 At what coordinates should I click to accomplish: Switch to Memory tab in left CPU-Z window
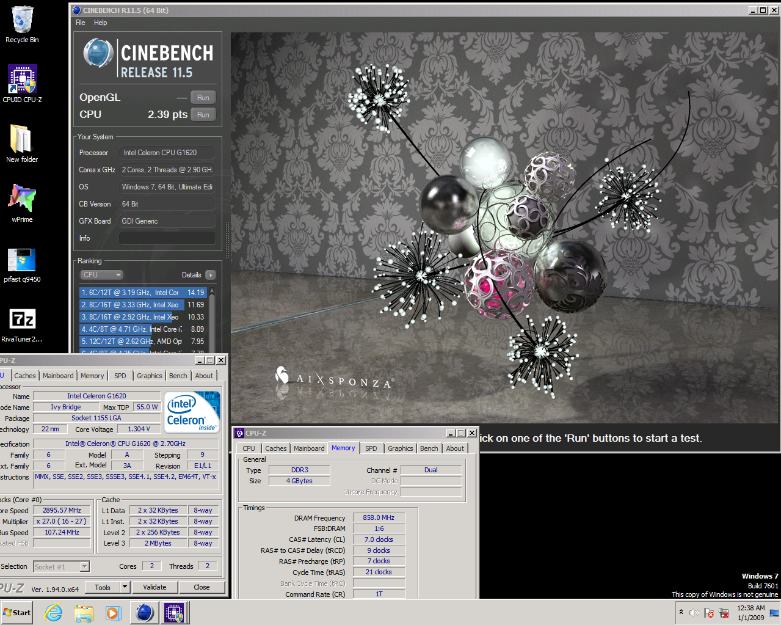[92, 376]
